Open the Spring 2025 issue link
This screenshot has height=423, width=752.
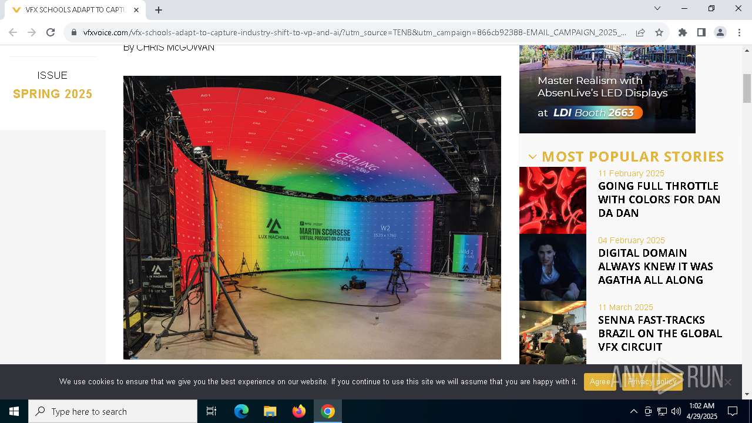click(x=53, y=94)
